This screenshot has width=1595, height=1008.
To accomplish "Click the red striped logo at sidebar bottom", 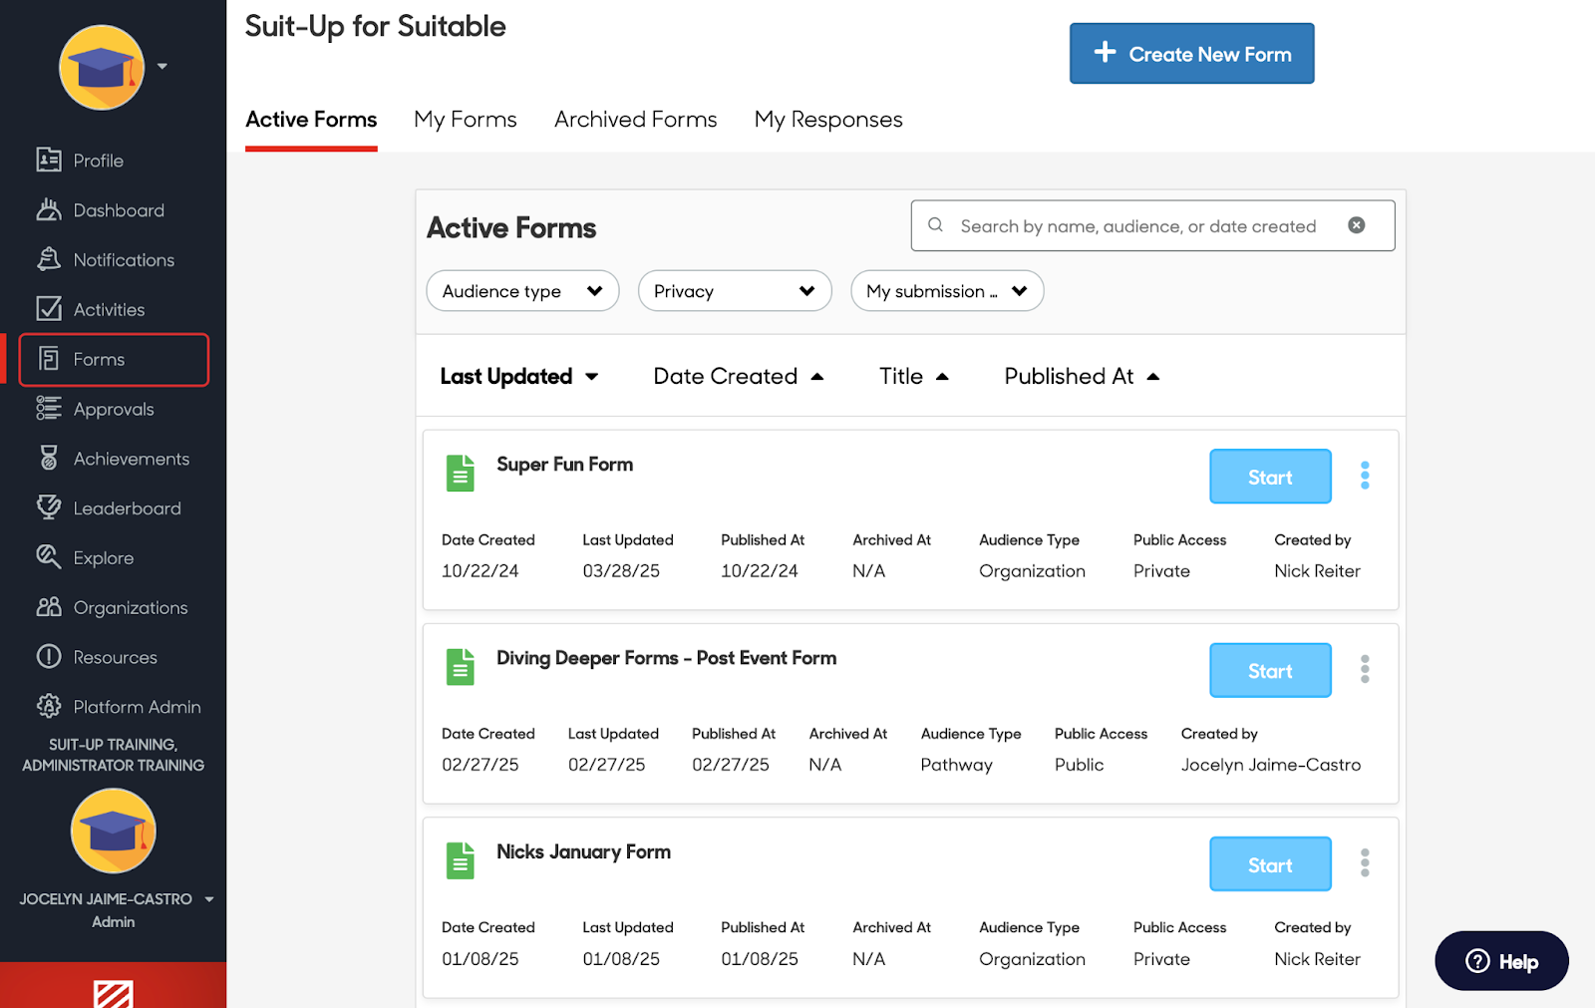I will [x=113, y=994].
